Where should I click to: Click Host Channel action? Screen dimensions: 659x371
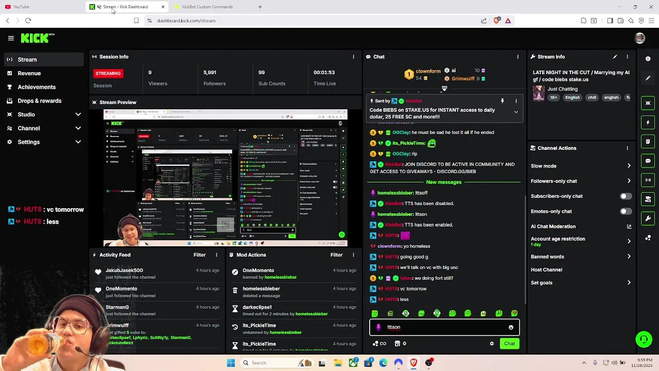click(546, 270)
